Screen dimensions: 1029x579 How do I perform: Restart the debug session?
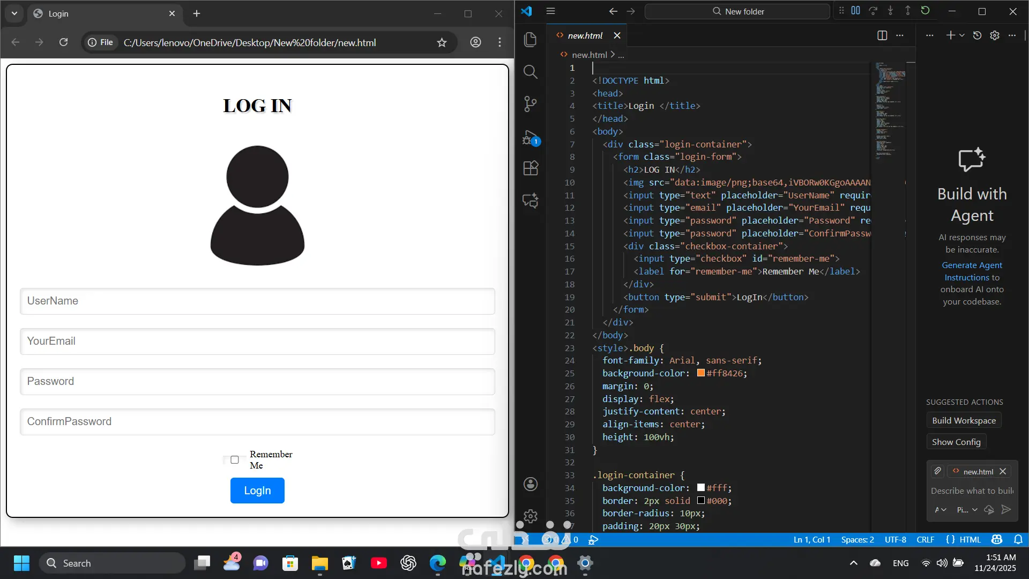point(925,11)
